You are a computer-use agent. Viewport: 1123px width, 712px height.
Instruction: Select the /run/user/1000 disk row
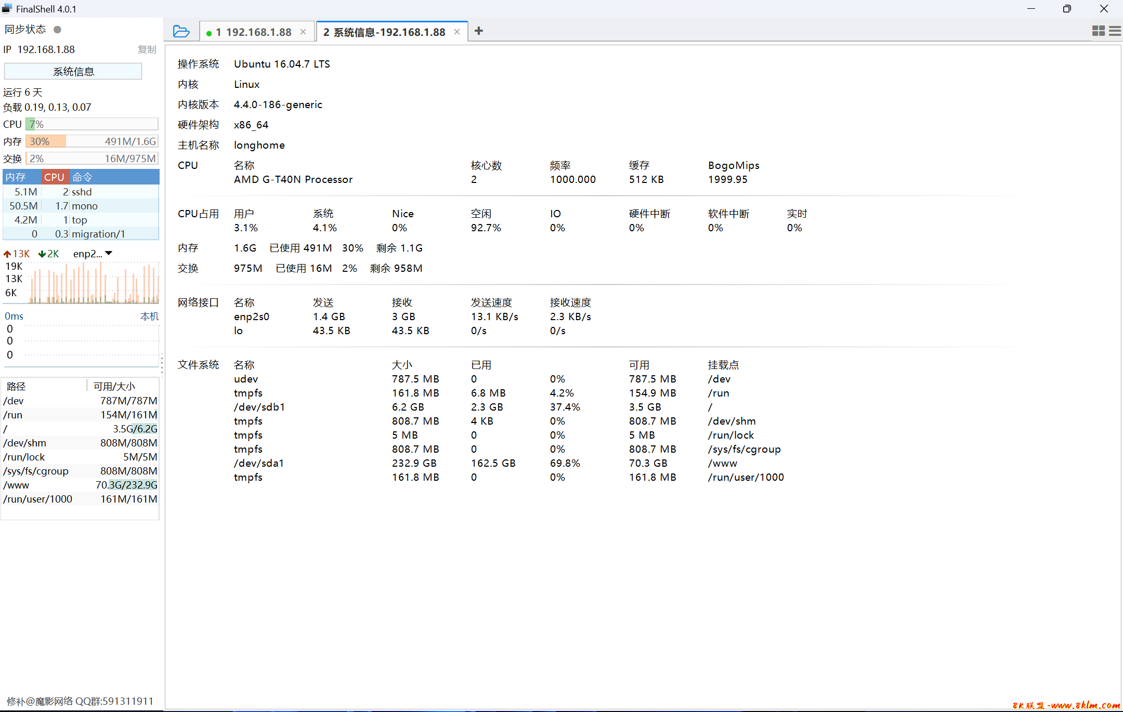click(80, 499)
